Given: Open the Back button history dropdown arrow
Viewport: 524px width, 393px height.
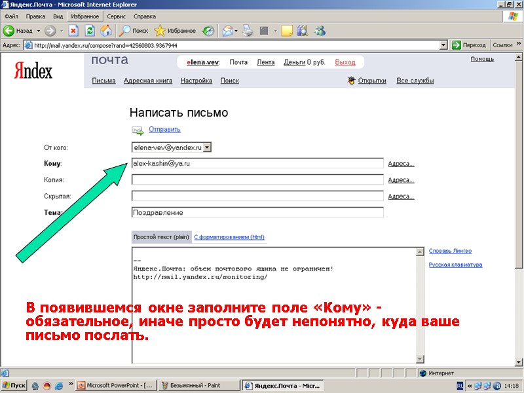Looking at the screenshot, I should 39,31.
